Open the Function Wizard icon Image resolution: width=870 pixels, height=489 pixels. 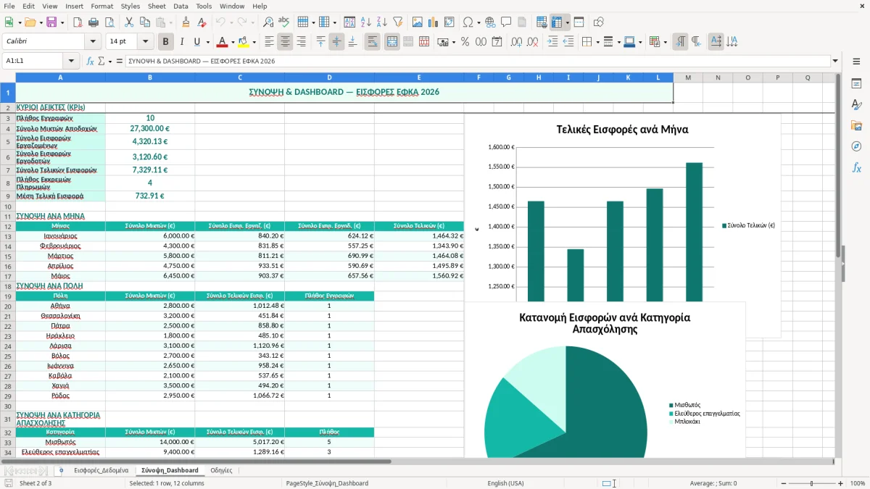90,61
